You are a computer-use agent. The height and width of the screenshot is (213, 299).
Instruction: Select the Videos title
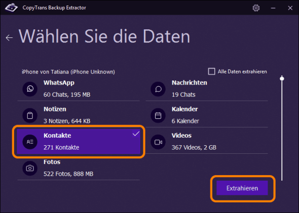click(181, 136)
